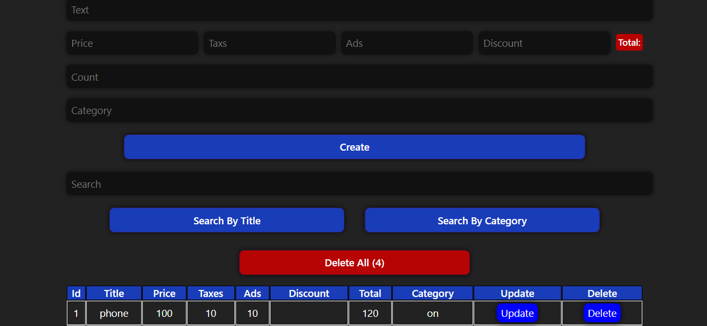Click the Text input field
The width and height of the screenshot is (707, 326).
pyautogui.click(x=359, y=10)
